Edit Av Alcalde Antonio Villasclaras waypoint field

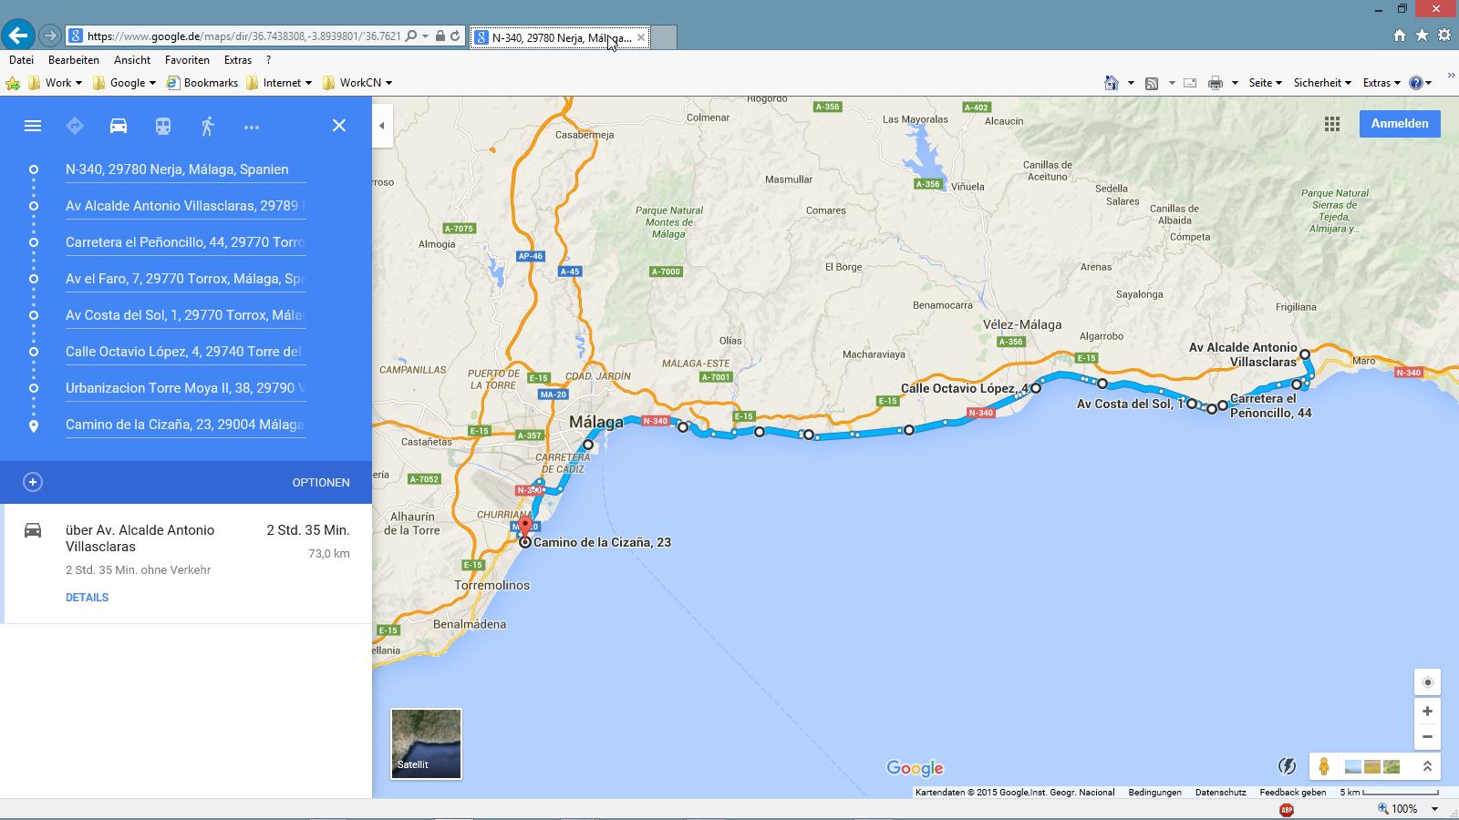pos(185,206)
